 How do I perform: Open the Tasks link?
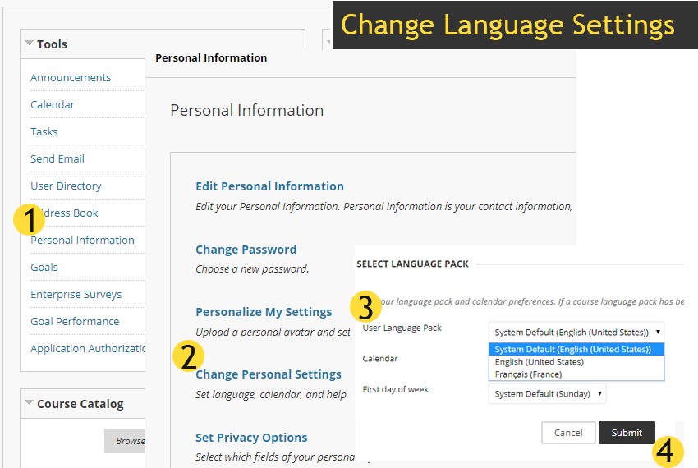point(44,132)
